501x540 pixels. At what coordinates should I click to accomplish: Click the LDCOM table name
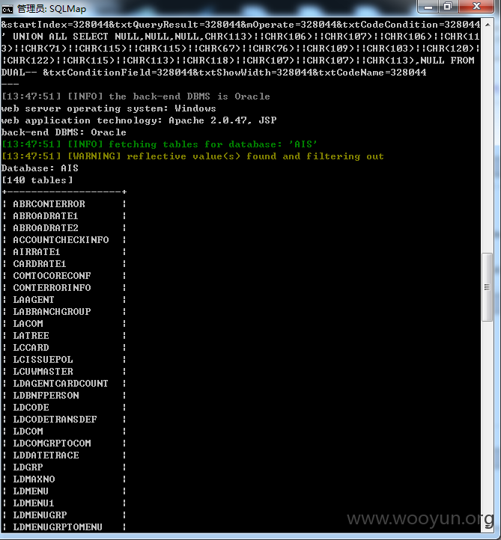(28, 431)
